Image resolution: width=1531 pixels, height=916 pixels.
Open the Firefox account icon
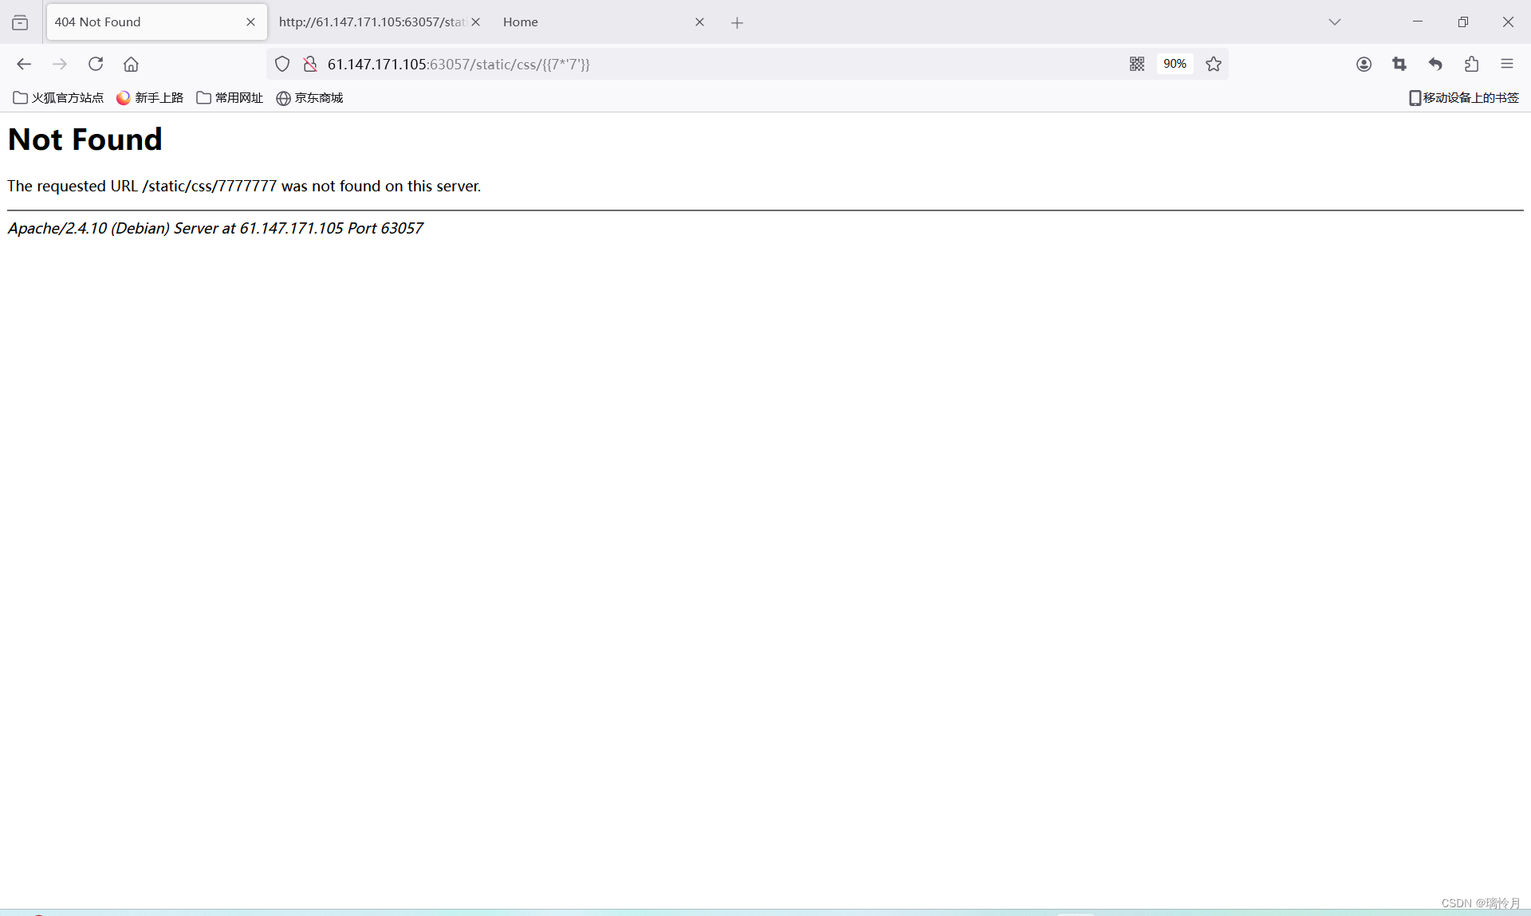(x=1364, y=64)
